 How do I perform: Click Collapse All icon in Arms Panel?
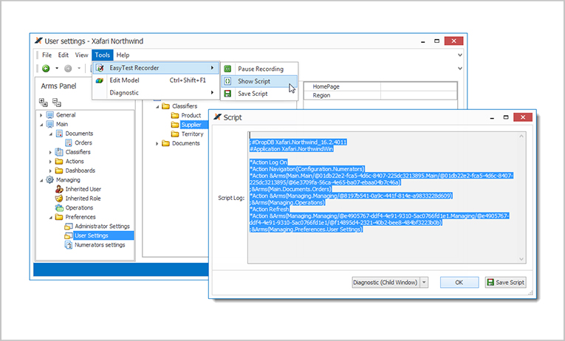point(57,103)
